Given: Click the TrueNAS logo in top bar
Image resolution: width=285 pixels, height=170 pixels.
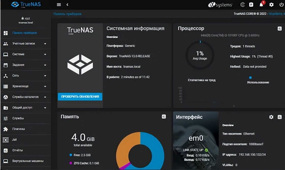Looking at the screenshot, I should [x=26, y=4].
